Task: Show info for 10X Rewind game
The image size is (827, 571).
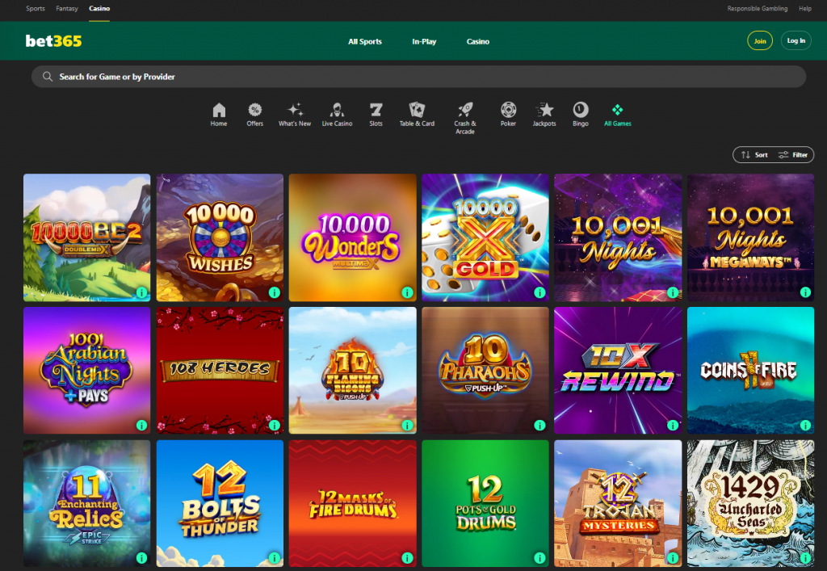Action: [x=673, y=425]
